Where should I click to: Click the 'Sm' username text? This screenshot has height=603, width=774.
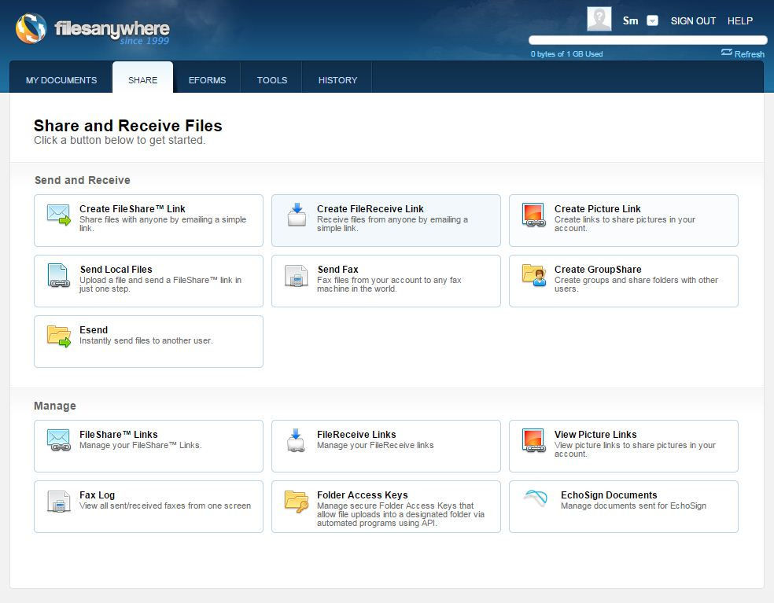[630, 20]
